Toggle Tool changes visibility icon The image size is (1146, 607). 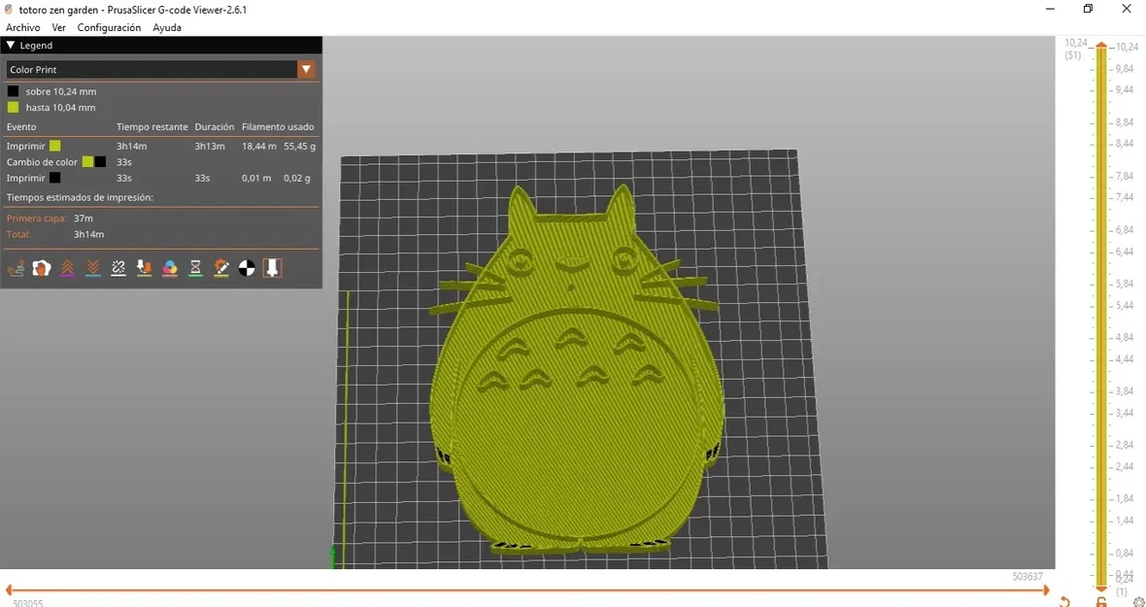tap(144, 268)
